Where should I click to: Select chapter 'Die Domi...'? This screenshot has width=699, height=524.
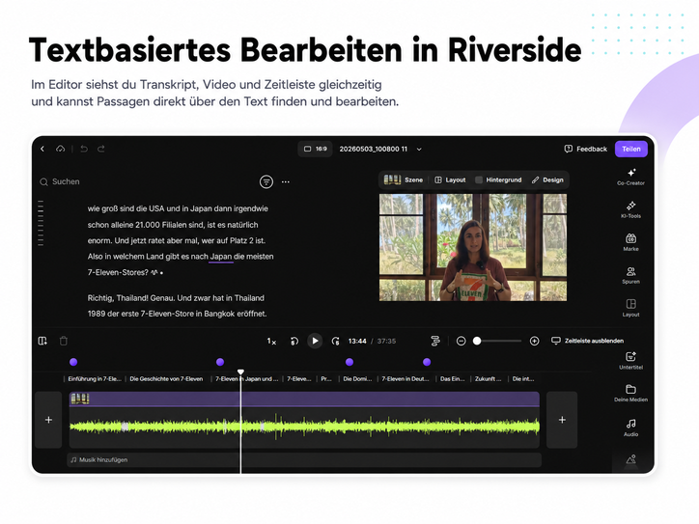[357, 378]
